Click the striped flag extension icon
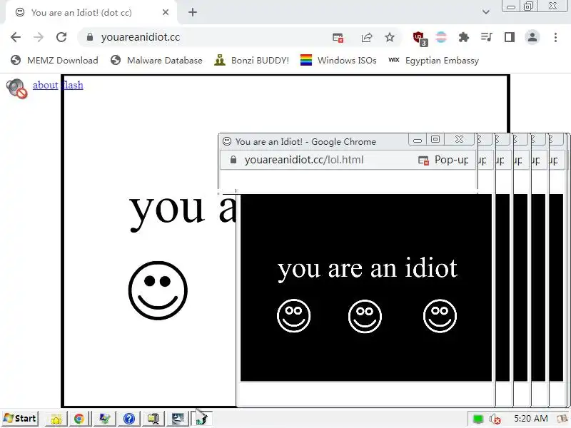 click(x=441, y=37)
